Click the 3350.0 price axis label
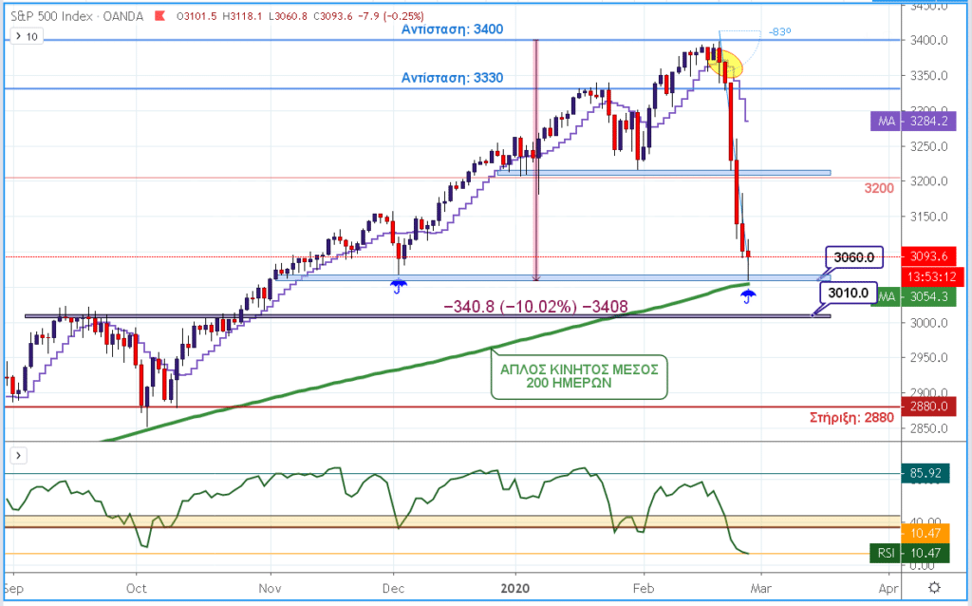 tap(928, 76)
